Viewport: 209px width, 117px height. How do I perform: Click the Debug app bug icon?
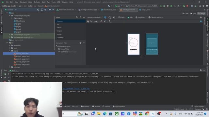tap(171, 6)
